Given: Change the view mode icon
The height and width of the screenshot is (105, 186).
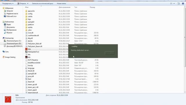Looking at the screenshot, I should pos(171,3).
